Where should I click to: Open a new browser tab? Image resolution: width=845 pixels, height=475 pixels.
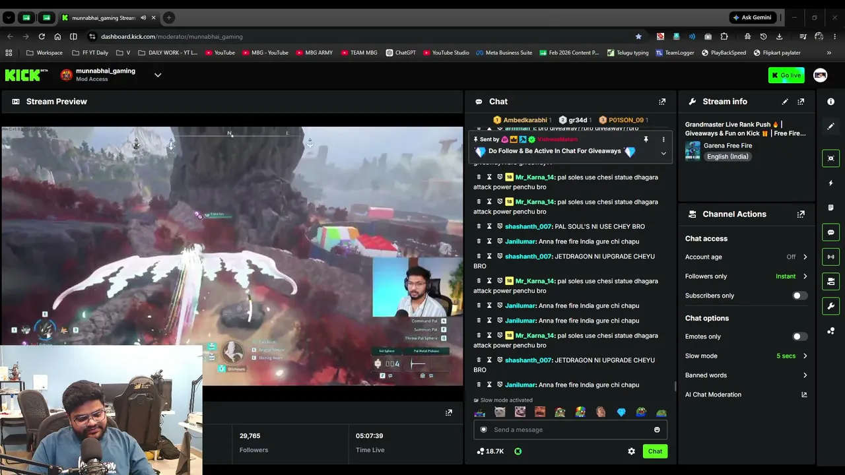169,18
